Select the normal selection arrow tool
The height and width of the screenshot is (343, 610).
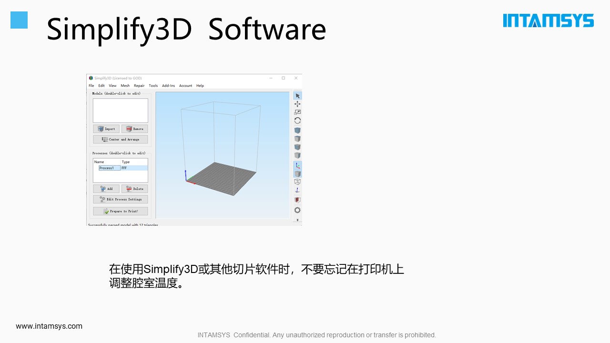tap(297, 96)
